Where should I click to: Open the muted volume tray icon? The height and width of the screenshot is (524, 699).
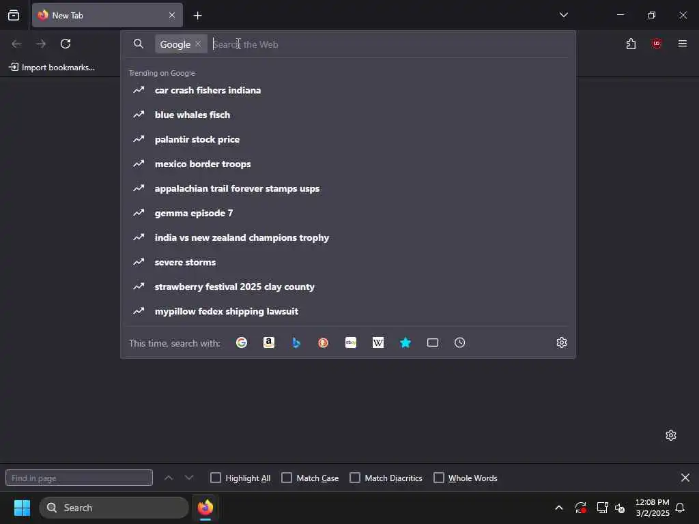pos(620,508)
